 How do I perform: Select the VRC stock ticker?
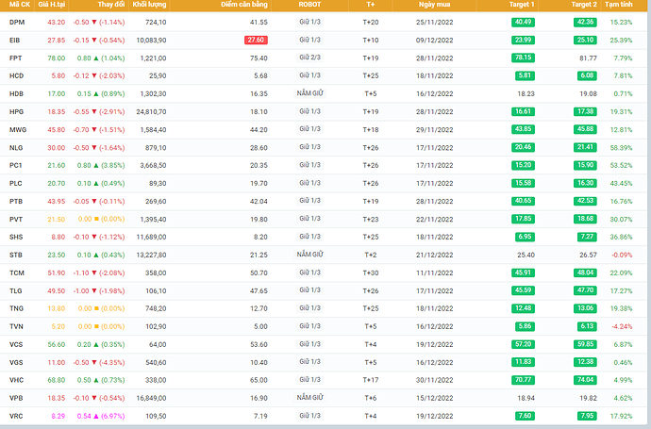point(16,416)
